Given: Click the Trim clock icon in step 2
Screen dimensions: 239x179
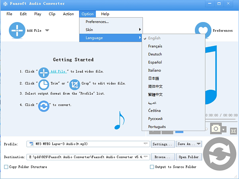Looking at the screenshot, I should pyautogui.click(x=43, y=85).
